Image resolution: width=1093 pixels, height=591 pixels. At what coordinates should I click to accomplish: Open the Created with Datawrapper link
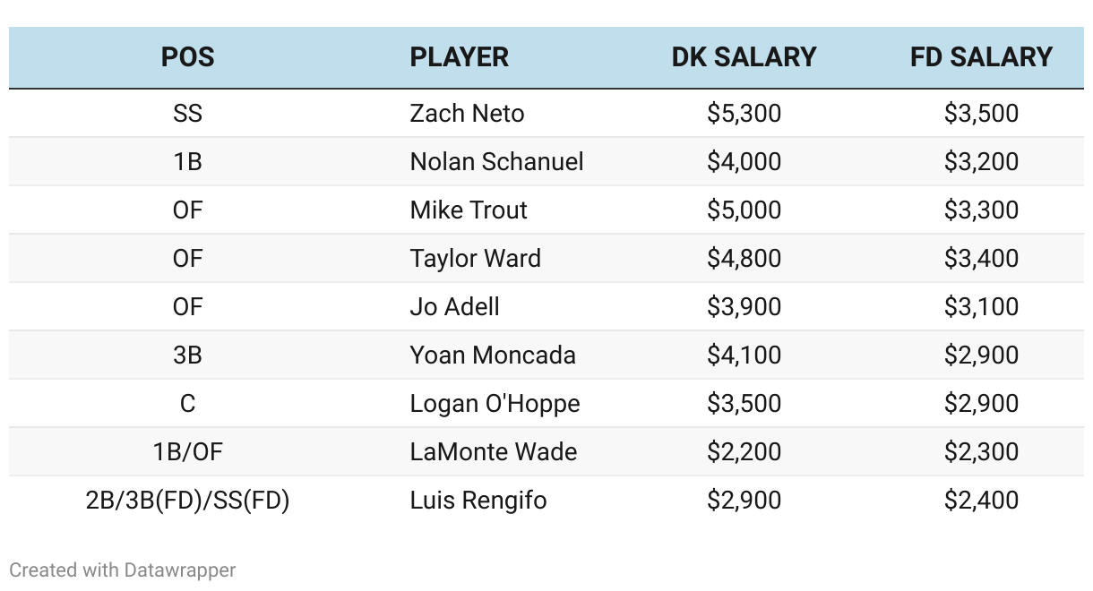(123, 570)
